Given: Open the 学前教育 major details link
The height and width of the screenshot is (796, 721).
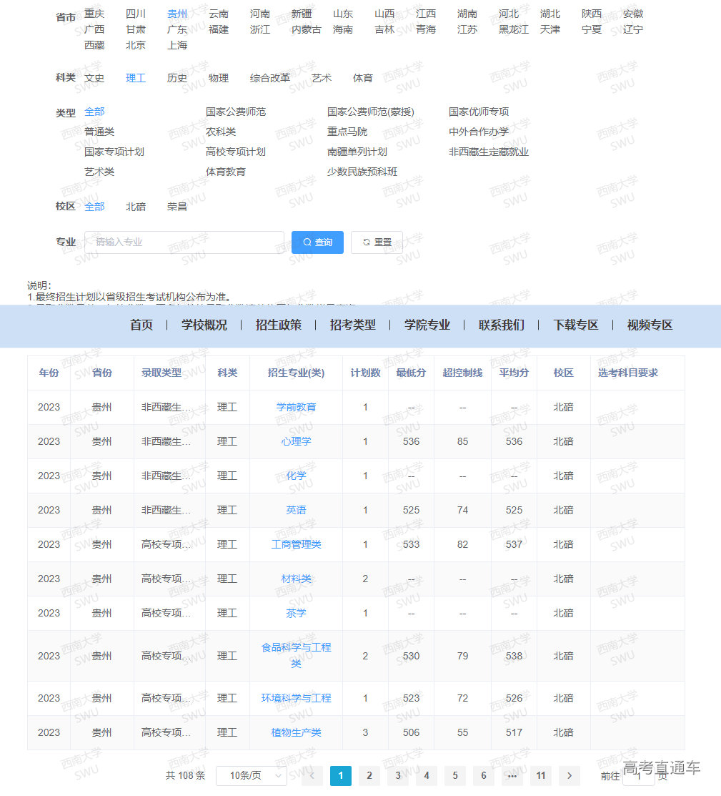Looking at the screenshot, I should (295, 407).
